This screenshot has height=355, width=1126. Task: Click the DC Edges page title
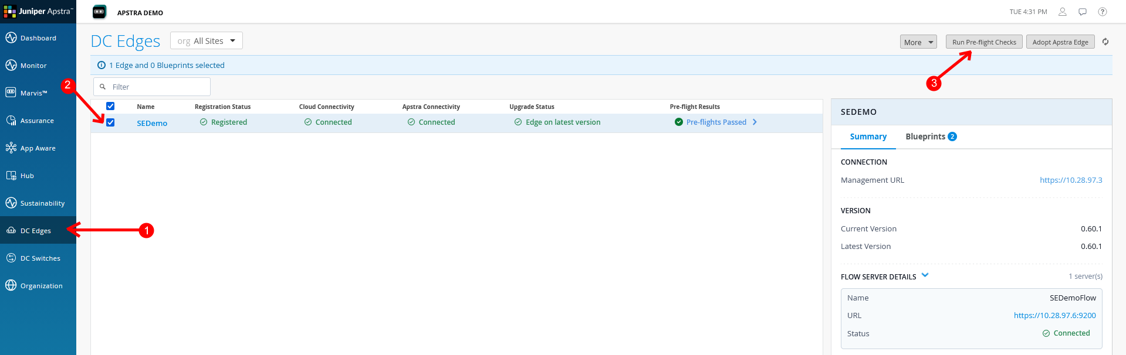click(x=126, y=41)
